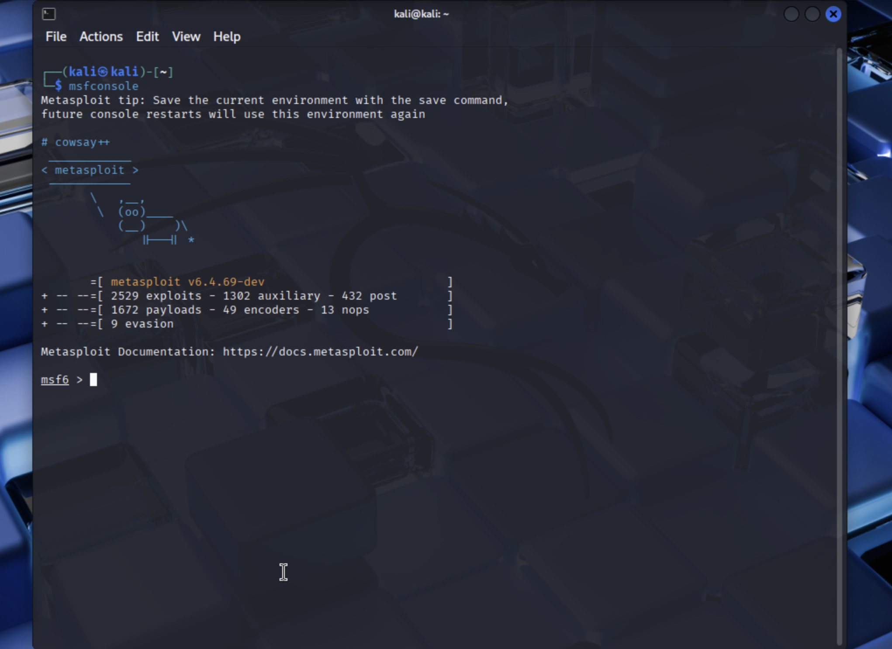The height and width of the screenshot is (649, 892).
Task: Click the 'Metasploit tip:' text
Action: (x=93, y=100)
